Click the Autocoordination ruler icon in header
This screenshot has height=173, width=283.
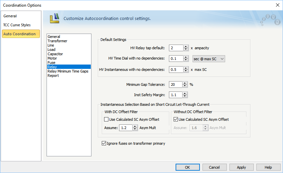click(54, 18)
